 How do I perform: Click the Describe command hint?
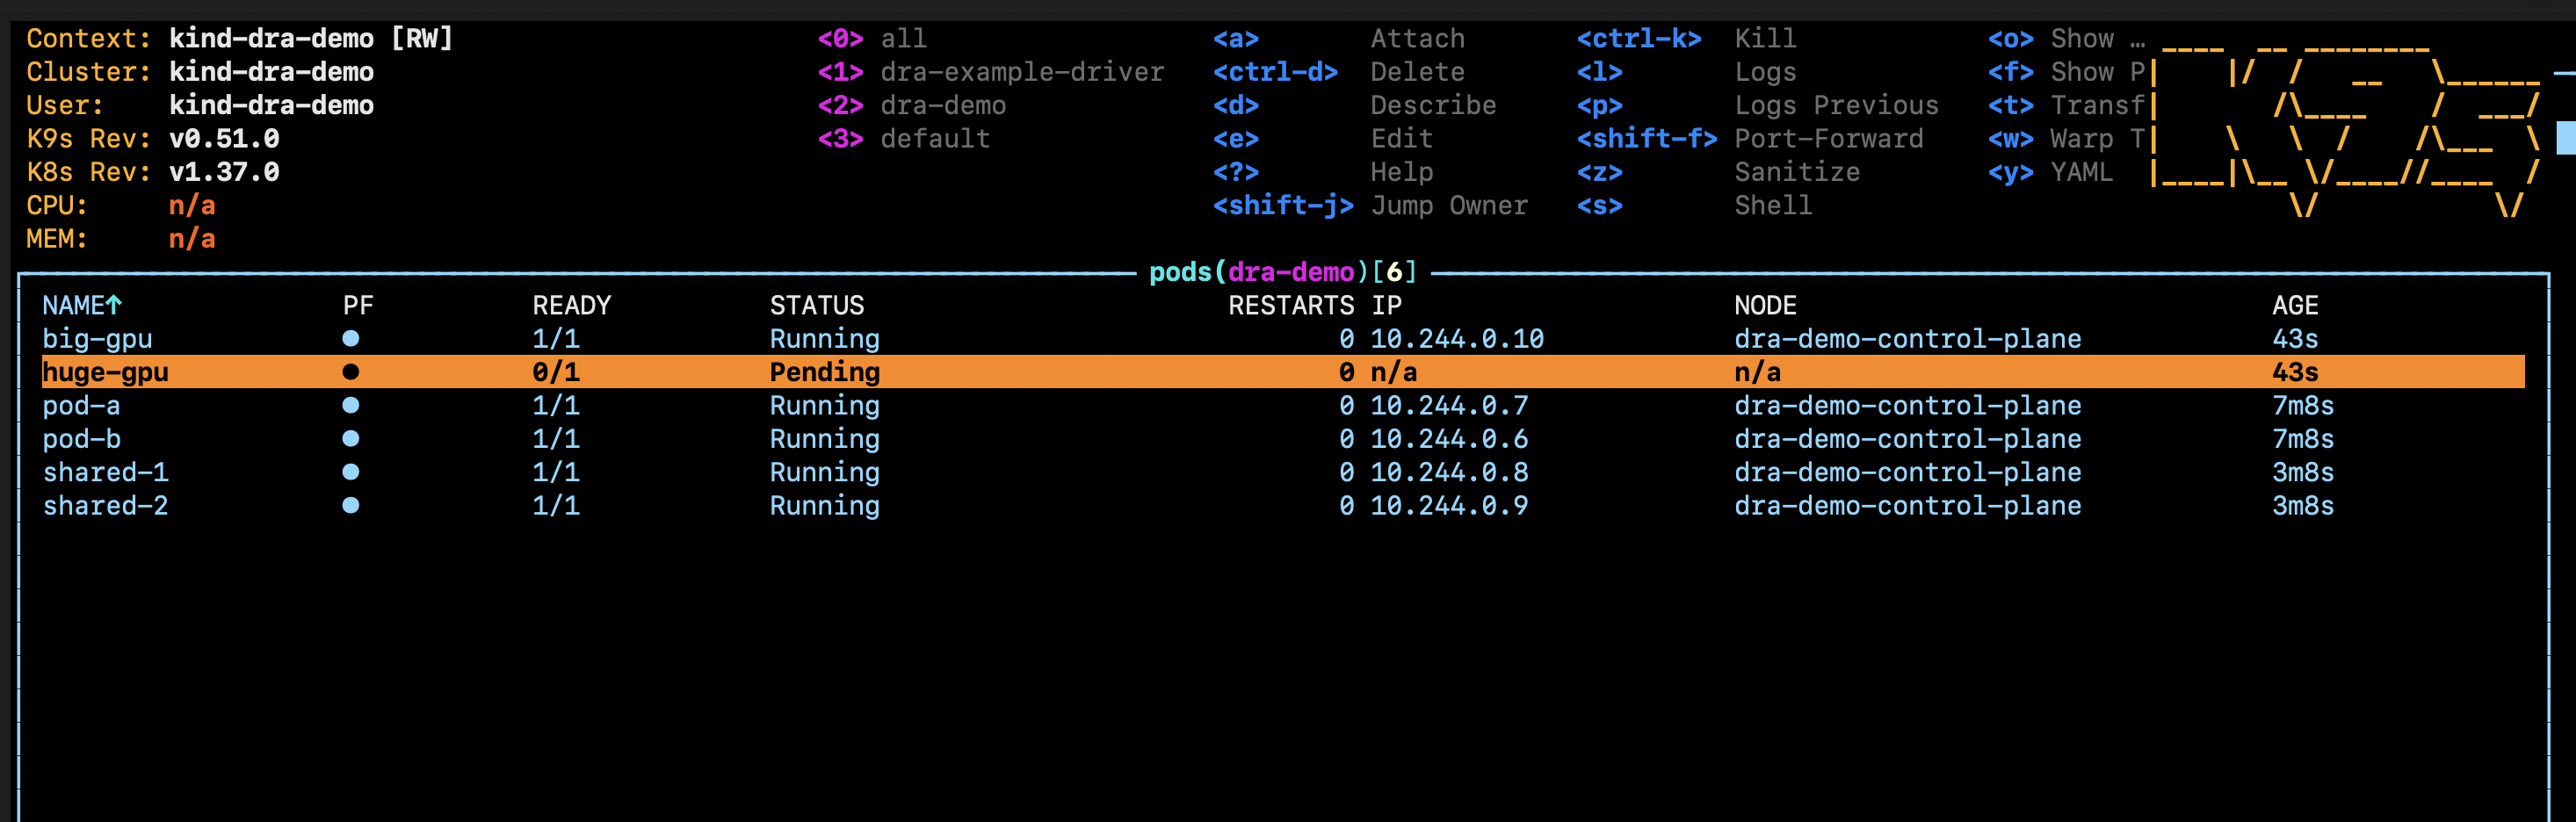click(1433, 105)
